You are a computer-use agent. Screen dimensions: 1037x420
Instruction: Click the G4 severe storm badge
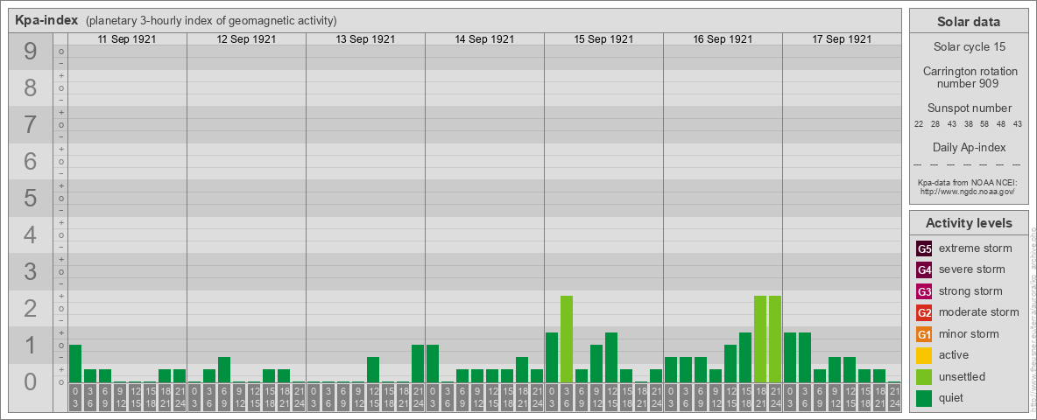[924, 269]
